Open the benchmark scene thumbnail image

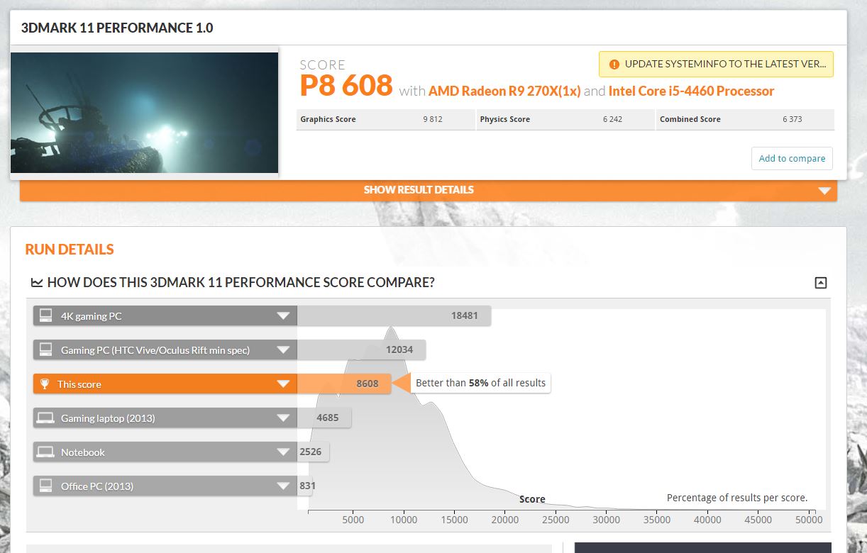pyautogui.click(x=144, y=113)
